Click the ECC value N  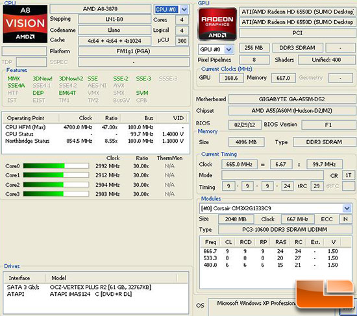pyautogui.click(x=345, y=219)
